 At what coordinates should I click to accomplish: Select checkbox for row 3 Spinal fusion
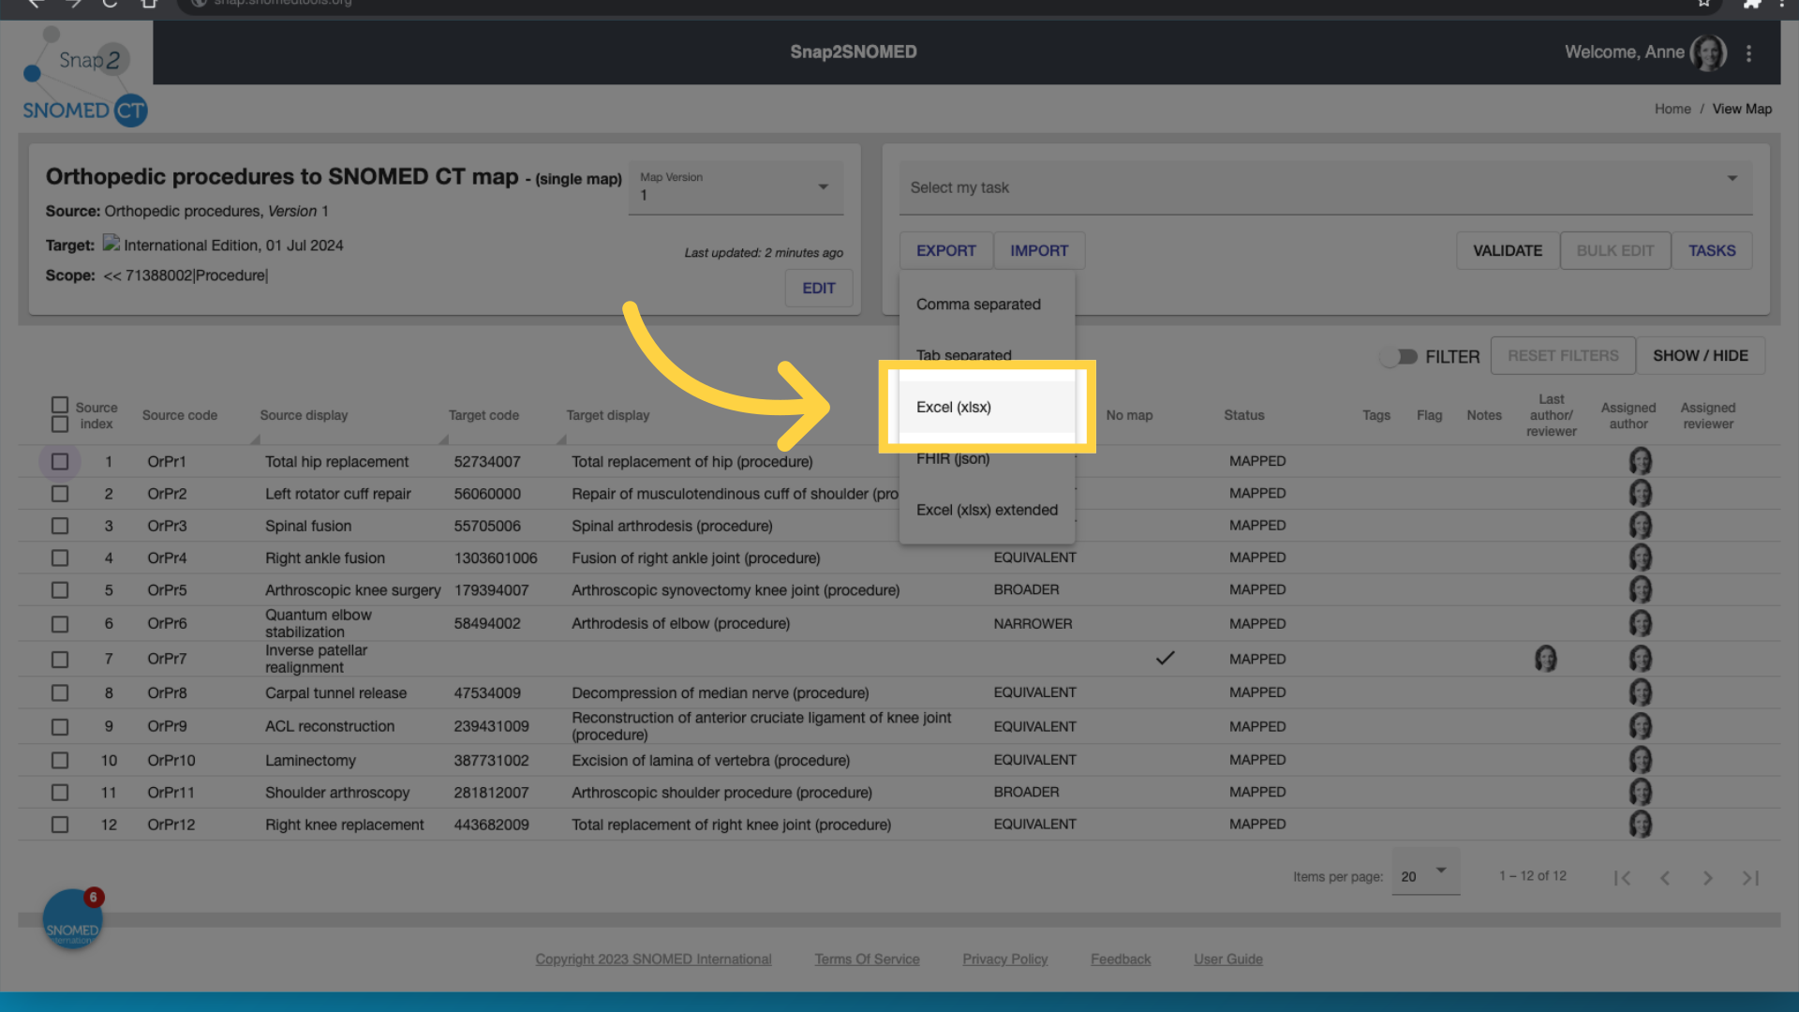pos(60,526)
